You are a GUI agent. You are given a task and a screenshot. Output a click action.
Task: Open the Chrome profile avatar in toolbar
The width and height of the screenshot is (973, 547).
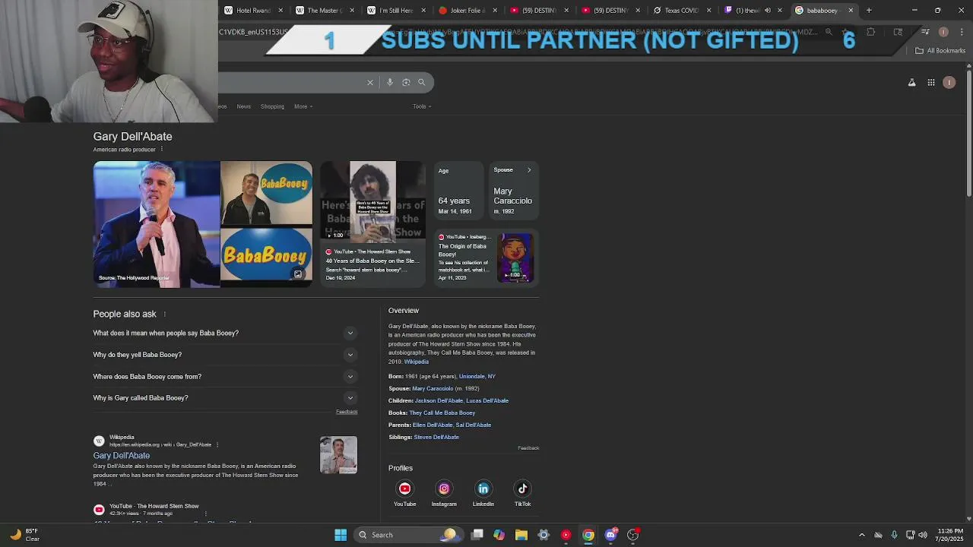pos(943,32)
